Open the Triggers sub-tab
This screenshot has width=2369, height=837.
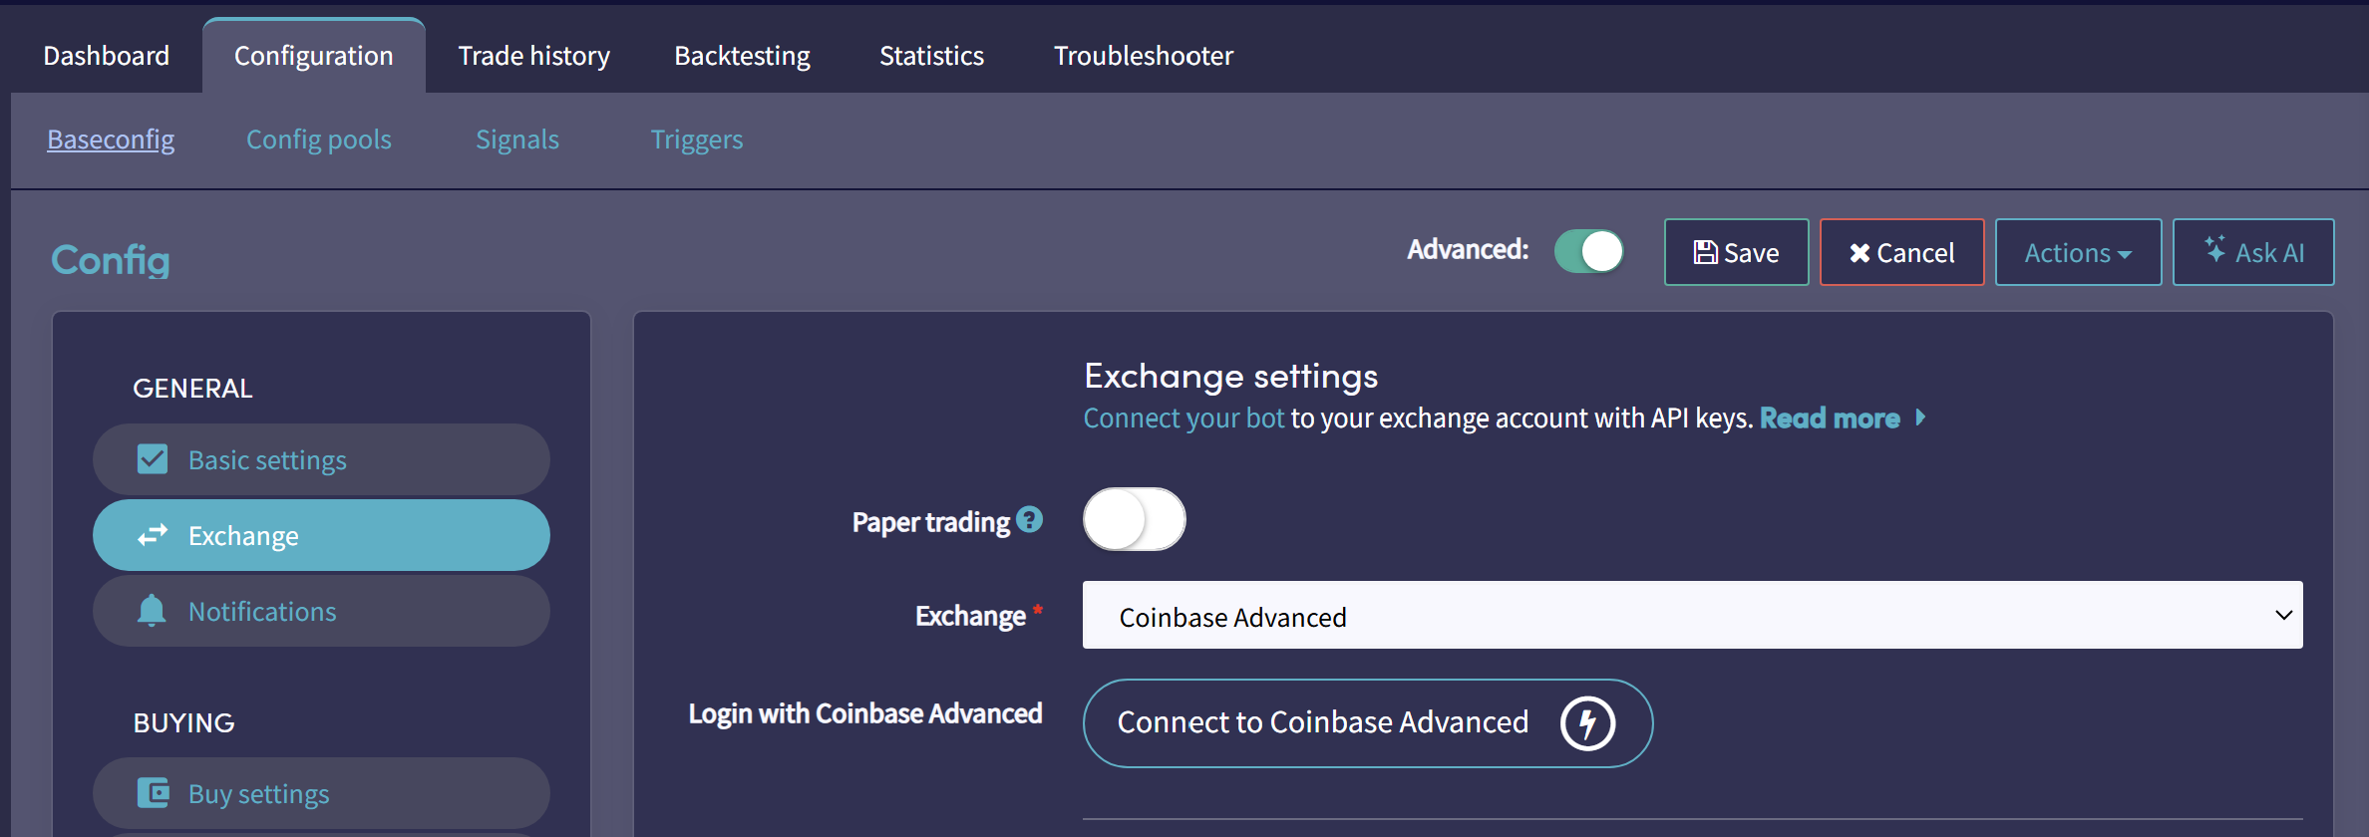click(697, 139)
